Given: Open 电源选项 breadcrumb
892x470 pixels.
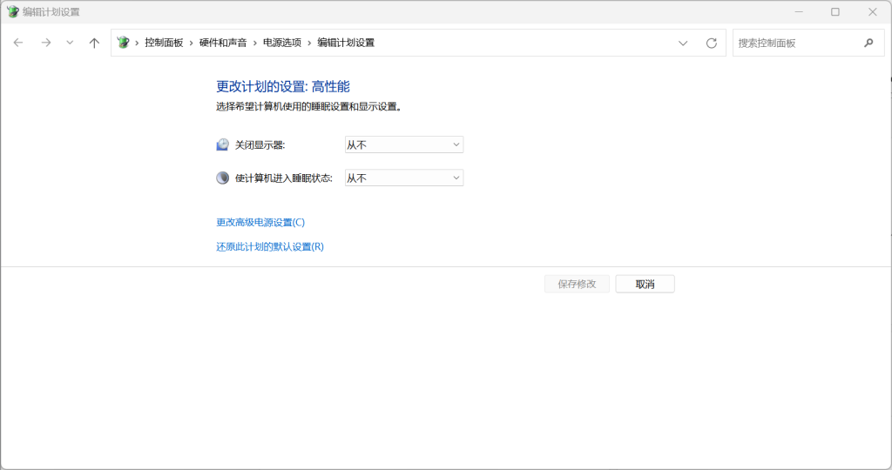Looking at the screenshot, I should 282,43.
